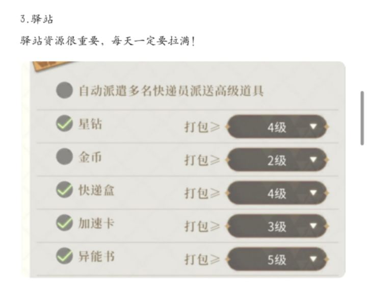Click the 3.驿站 section heading
Viewport: 367px width, 283px height.
[x=37, y=19]
